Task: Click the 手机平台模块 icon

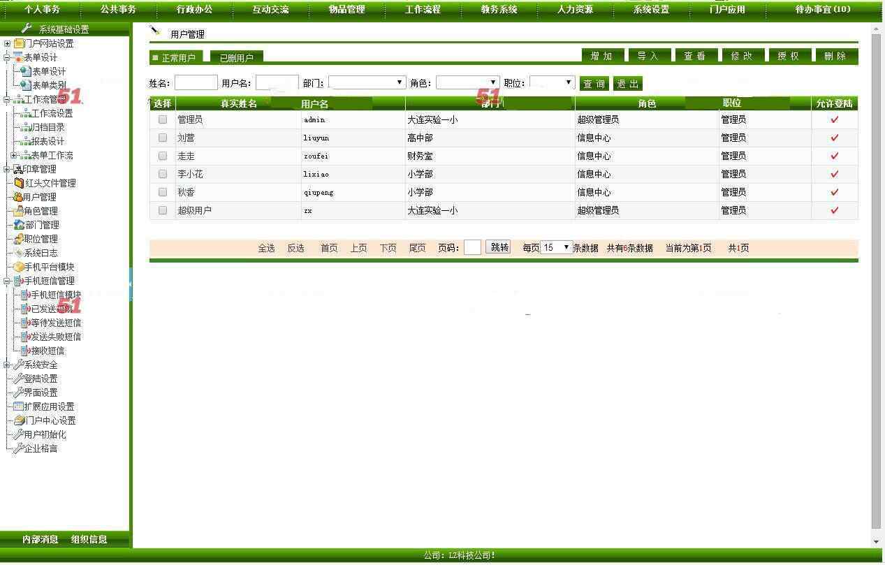Action: tap(19, 267)
